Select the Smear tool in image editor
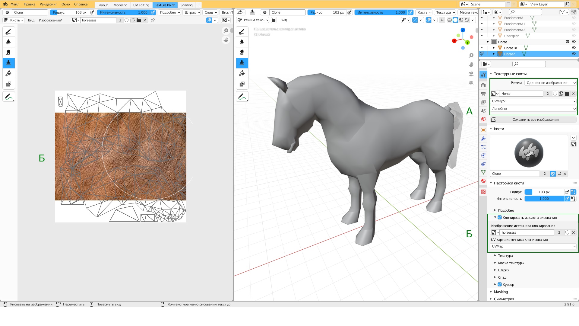The image size is (579, 326). tap(8, 53)
